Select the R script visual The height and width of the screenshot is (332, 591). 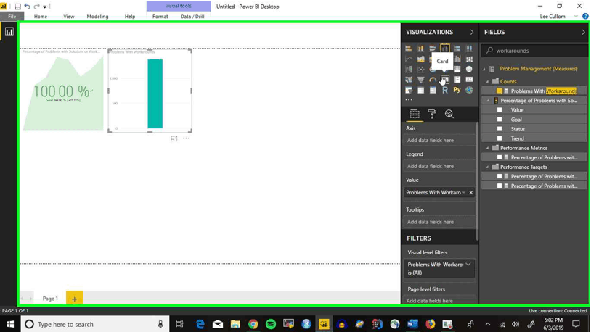[x=445, y=90]
